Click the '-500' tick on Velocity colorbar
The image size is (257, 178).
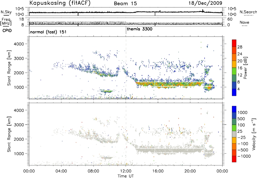click(x=243, y=150)
